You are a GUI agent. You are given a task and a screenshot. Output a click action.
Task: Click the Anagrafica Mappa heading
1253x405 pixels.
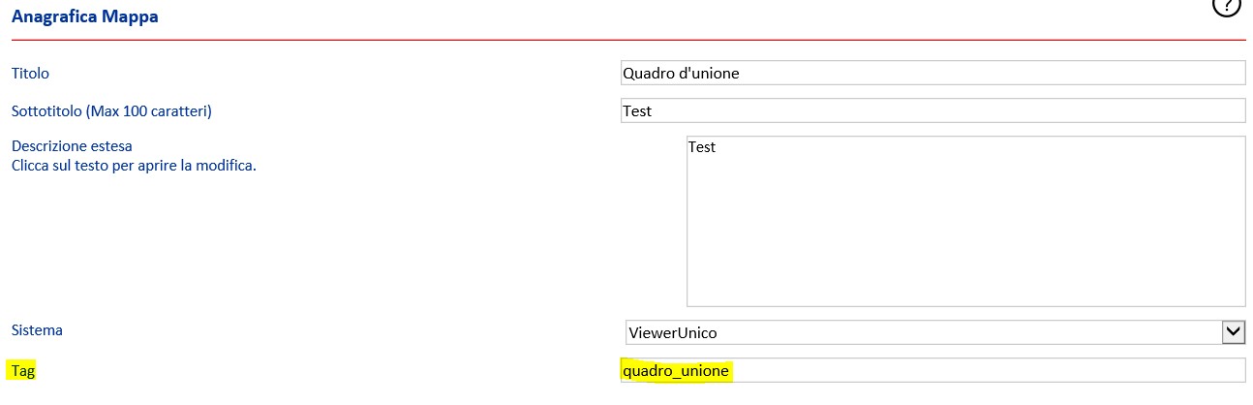[85, 16]
